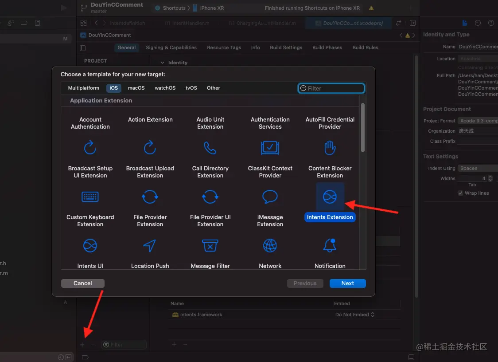Image resolution: width=498 pixels, height=362 pixels.
Task: Click the Organization text field
Action: click(478, 131)
